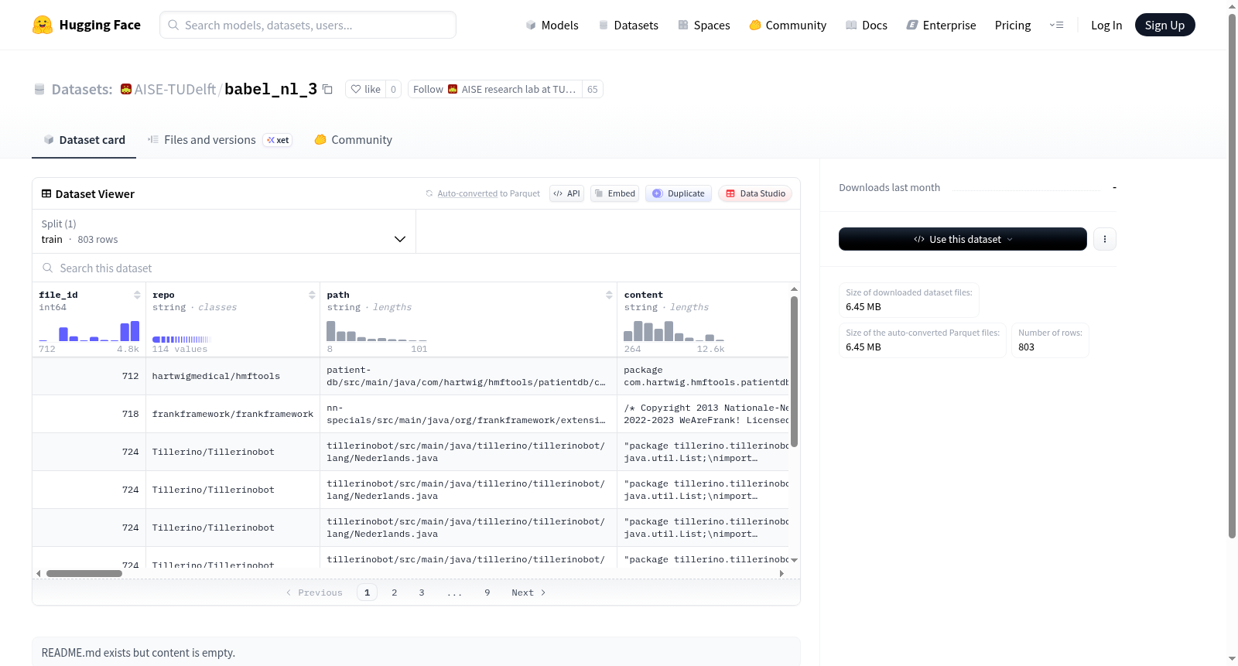Screen dimensions: 1238x666
Task: Switch to the dataset Community tab
Action: pyautogui.click(x=353, y=140)
